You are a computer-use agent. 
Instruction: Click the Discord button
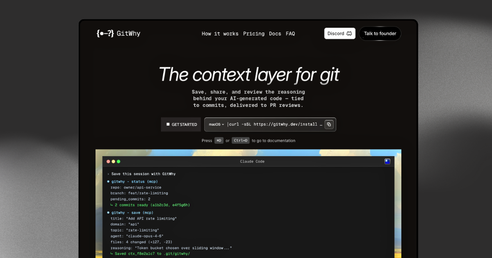click(x=339, y=33)
